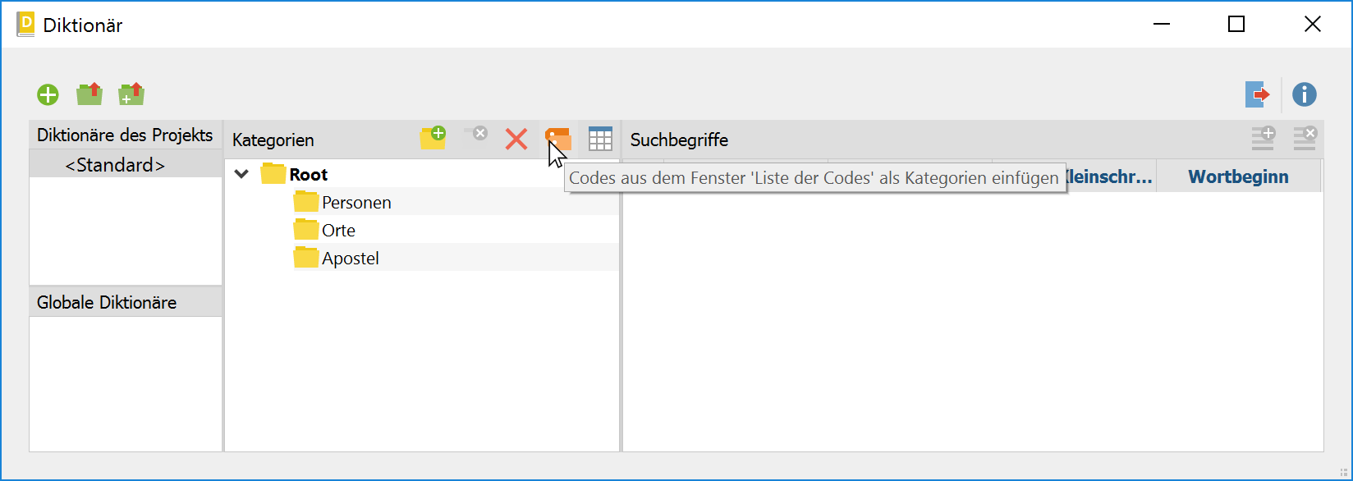The height and width of the screenshot is (481, 1353).
Task: Select the <Standard> dictionary
Action: pyautogui.click(x=126, y=164)
